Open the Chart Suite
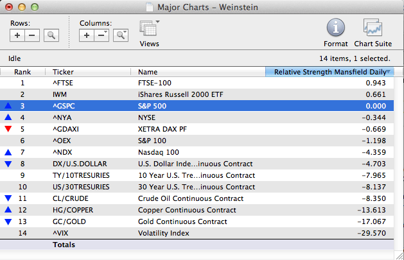The height and width of the screenshot is (260, 404). pos(373,33)
